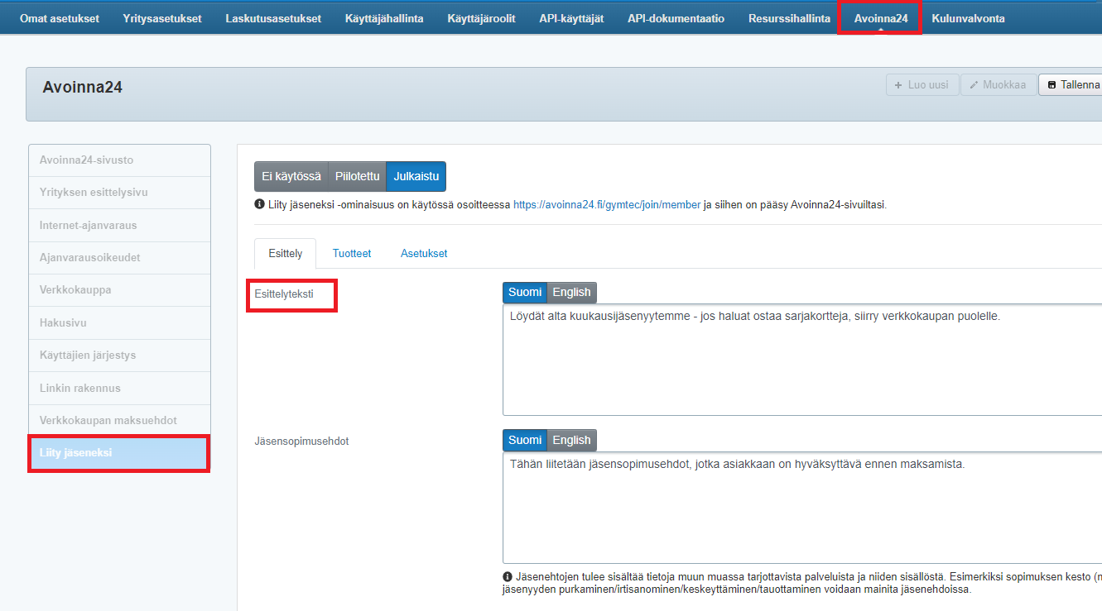Click the Muokkaa pencil button
Image resolution: width=1102 pixels, height=611 pixels.
click(998, 85)
